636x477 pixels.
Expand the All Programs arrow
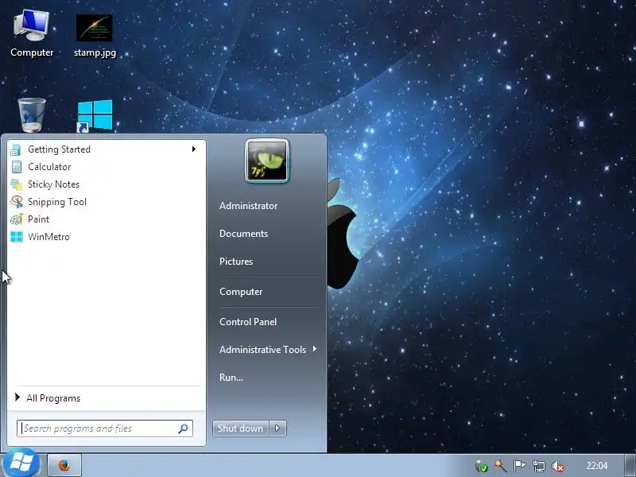[17, 397]
